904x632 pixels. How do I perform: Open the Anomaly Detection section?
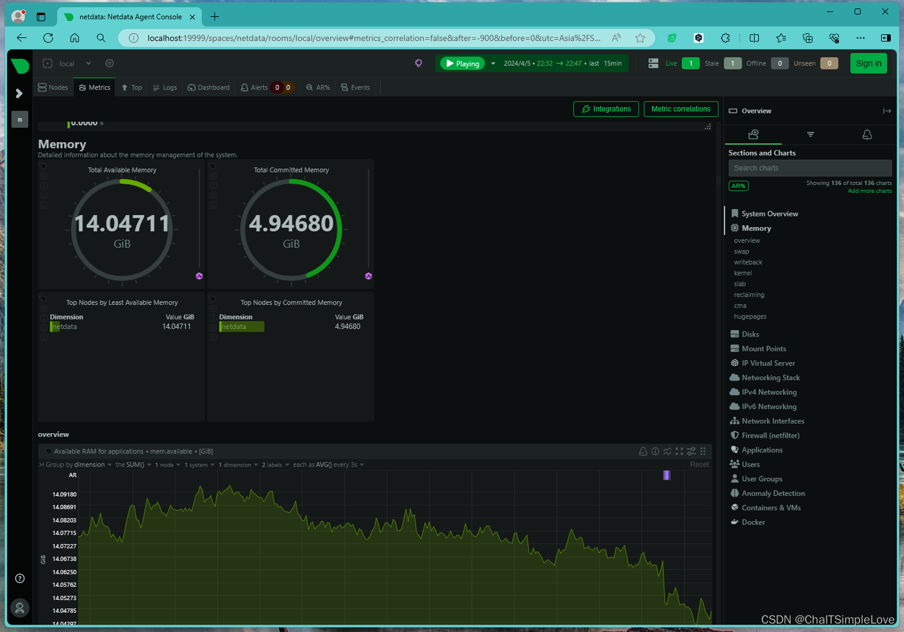(773, 493)
